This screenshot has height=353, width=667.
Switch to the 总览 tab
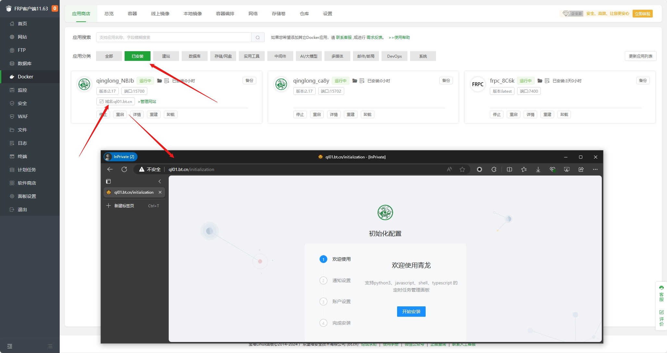109,14
